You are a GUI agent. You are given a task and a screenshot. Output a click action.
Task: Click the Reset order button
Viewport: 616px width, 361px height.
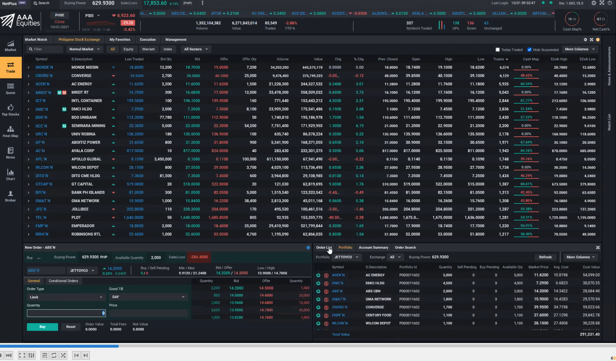click(x=71, y=327)
